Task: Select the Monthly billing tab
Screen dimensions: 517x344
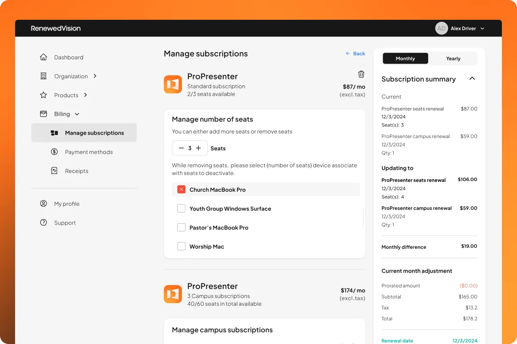Action: 405,58
